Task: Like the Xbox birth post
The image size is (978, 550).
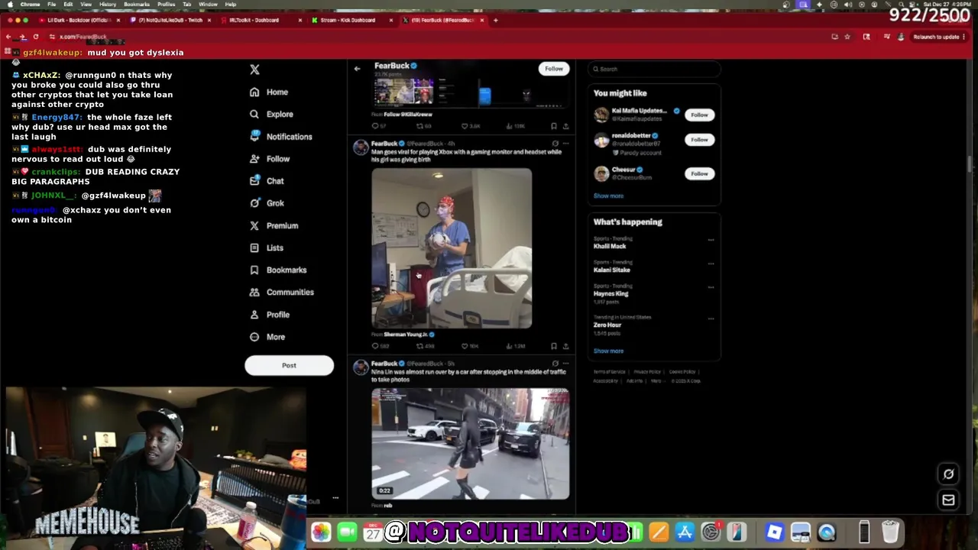Action: (x=470, y=346)
